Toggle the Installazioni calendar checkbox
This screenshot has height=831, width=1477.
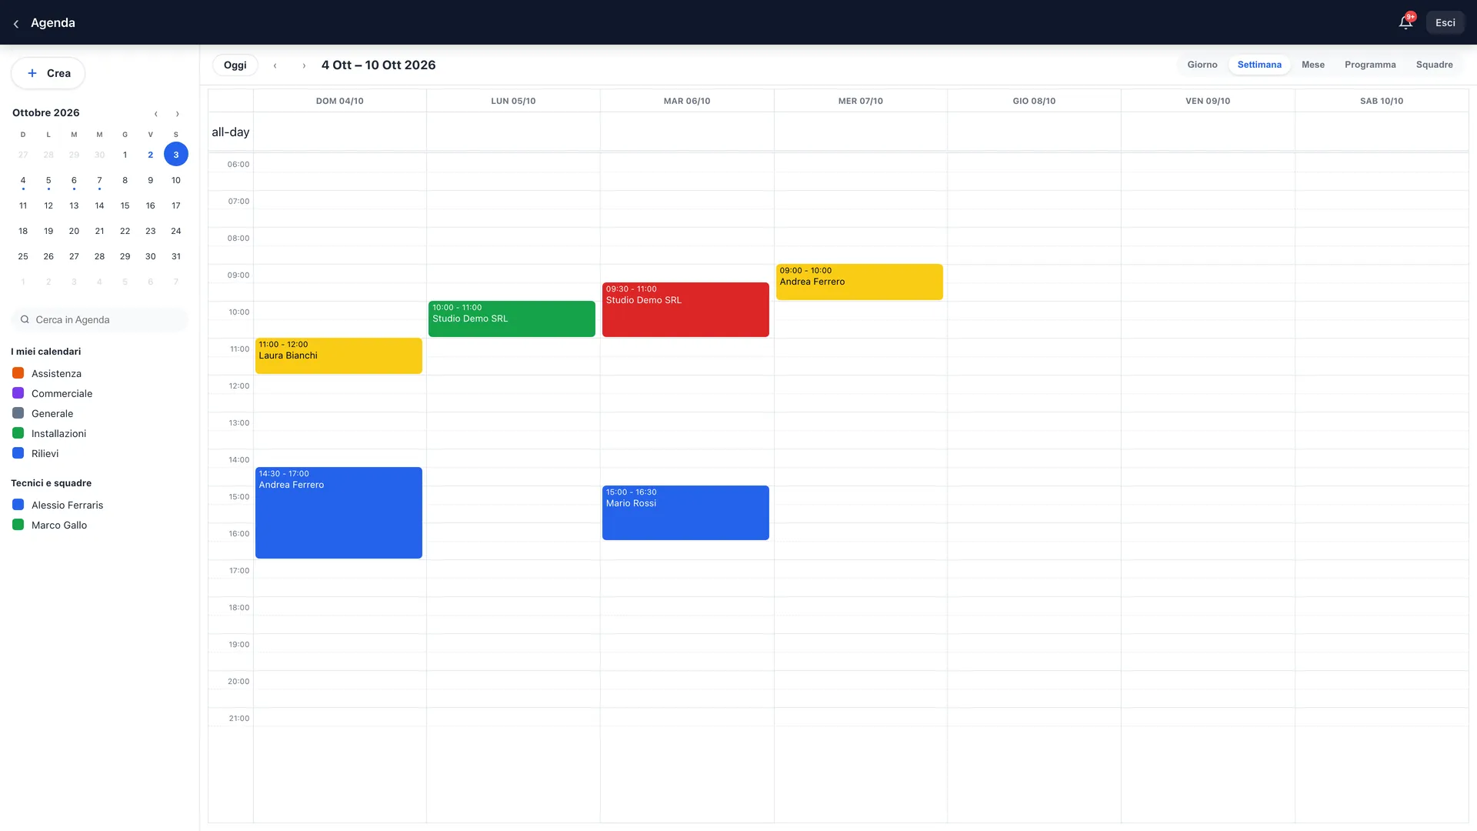tap(18, 433)
